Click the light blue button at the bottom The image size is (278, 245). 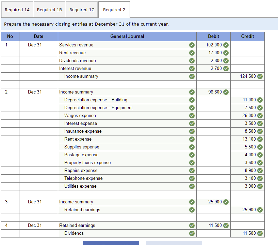174,243
